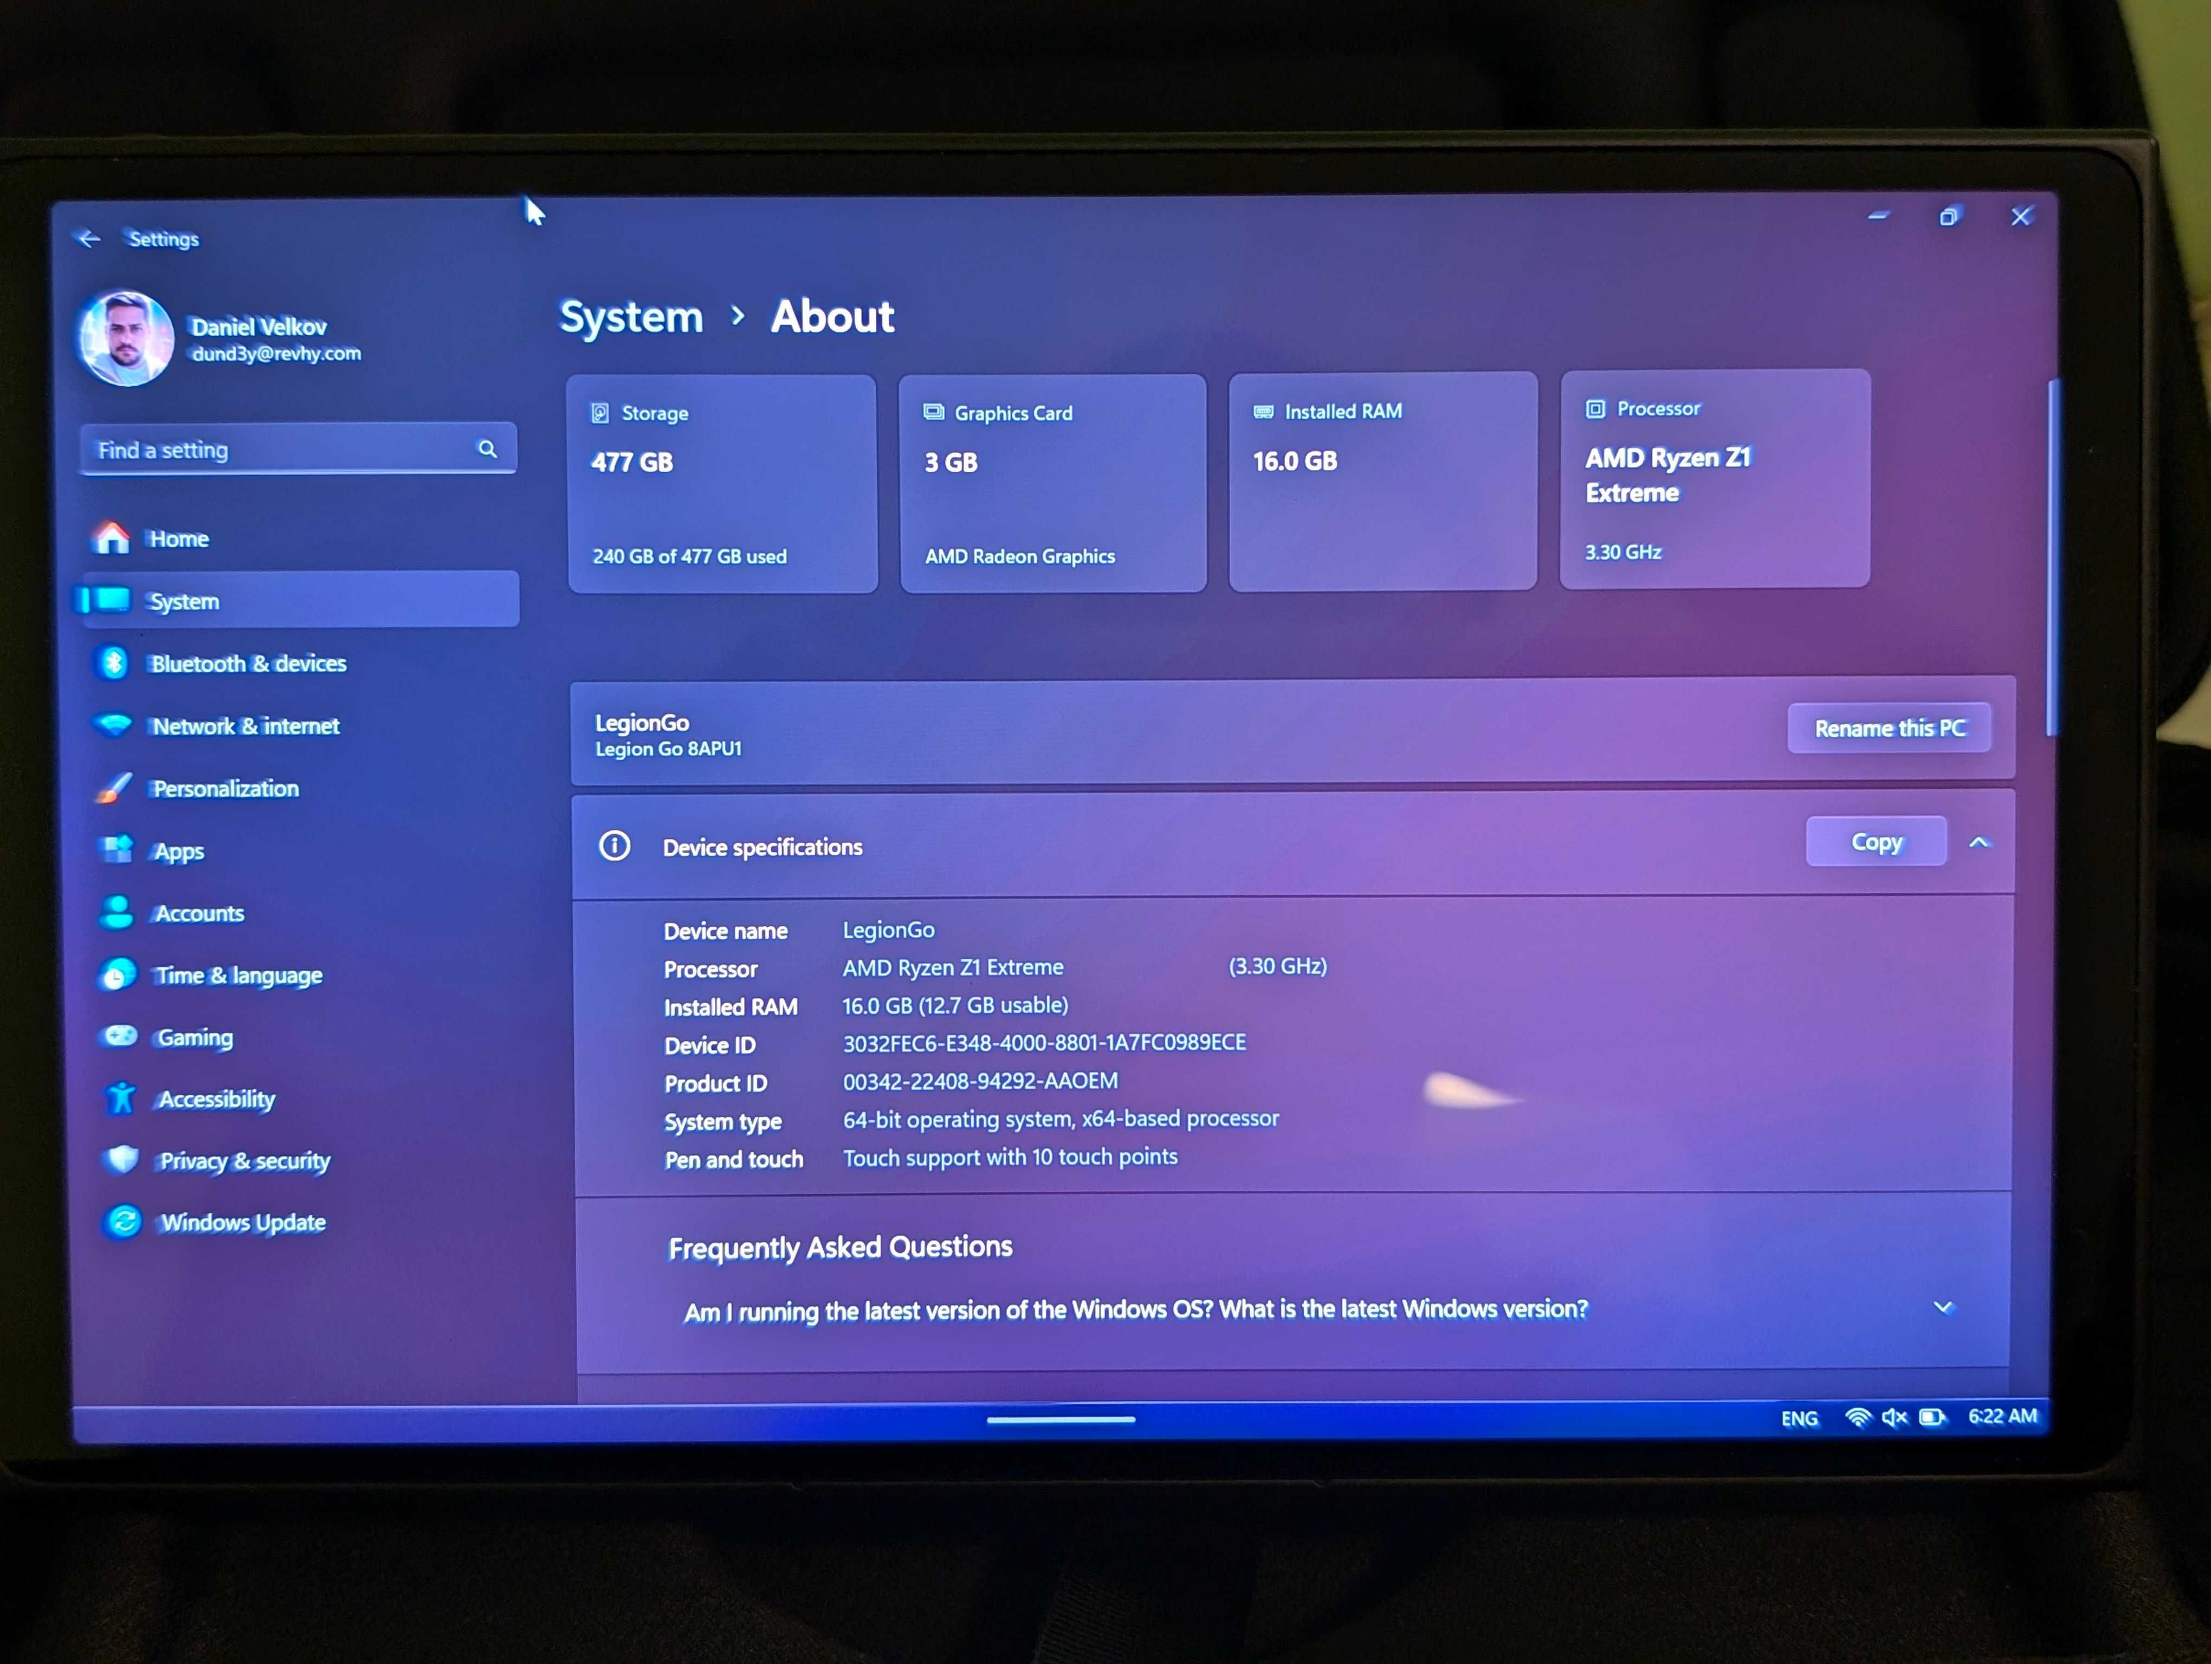
Task: Click the Legion Go 8APU1 model text
Action: (x=668, y=748)
